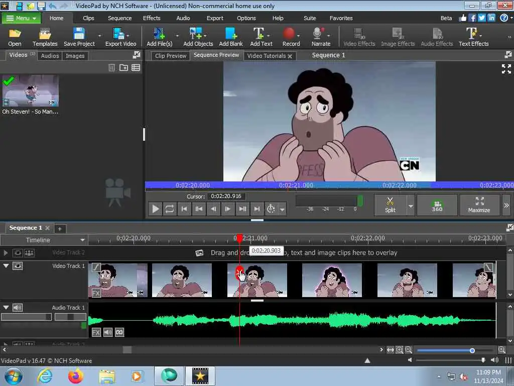Toggle speaker icon on audio clip
The image size is (514, 386).
pos(108,332)
